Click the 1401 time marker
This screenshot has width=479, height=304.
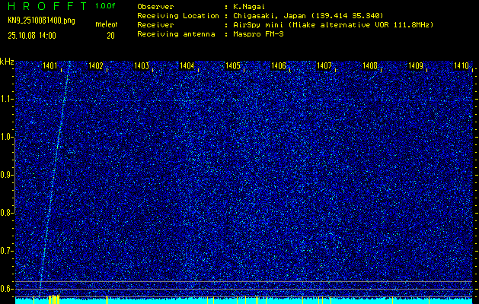[x=50, y=66]
